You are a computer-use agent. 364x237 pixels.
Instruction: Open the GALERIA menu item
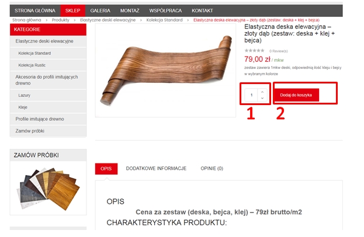coord(100,11)
